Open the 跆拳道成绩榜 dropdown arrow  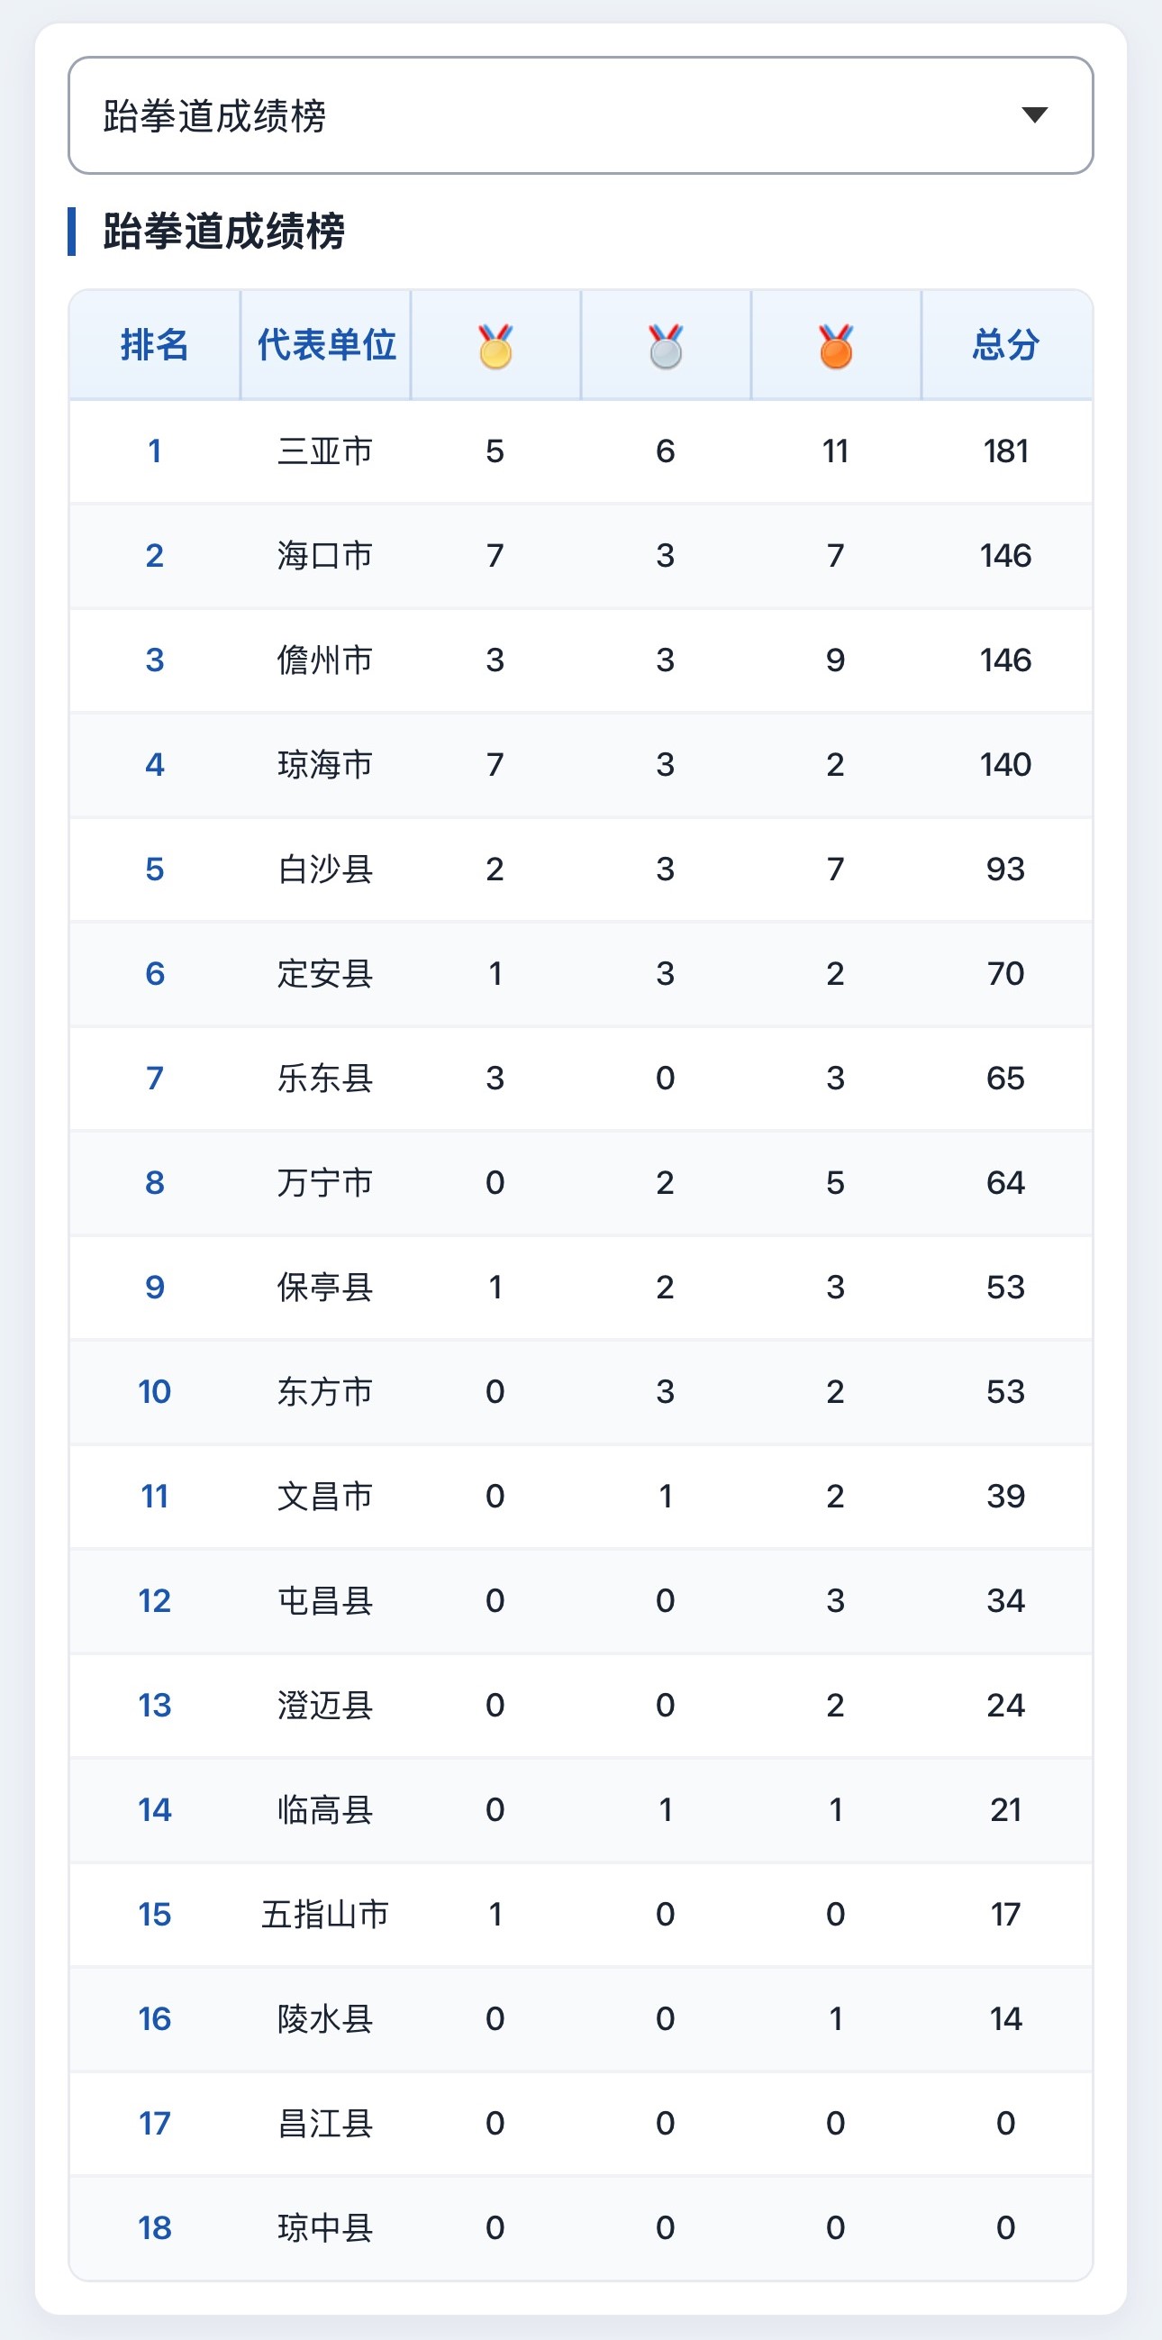(1034, 115)
